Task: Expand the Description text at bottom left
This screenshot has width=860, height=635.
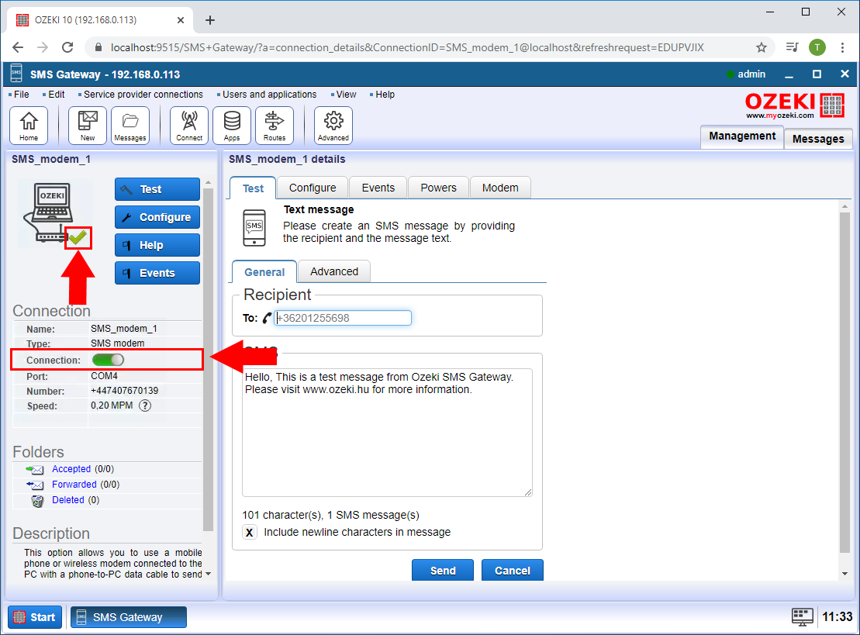Action: click(x=208, y=574)
